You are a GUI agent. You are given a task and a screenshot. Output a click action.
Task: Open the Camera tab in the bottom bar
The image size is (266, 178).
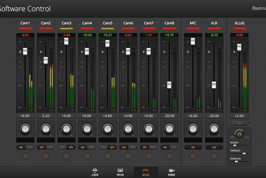point(171,172)
